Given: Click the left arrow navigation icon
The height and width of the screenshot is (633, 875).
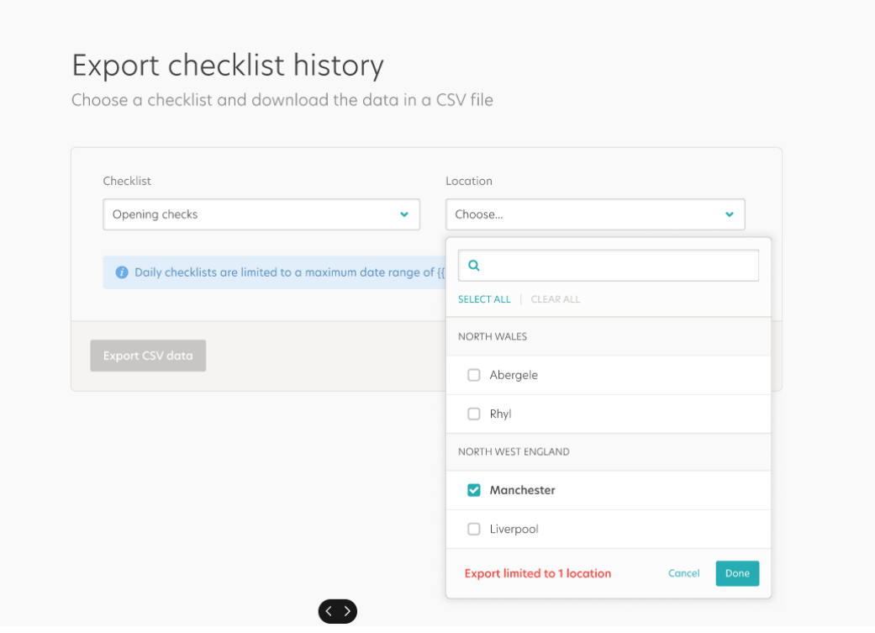Looking at the screenshot, I should tap(328, 611).
